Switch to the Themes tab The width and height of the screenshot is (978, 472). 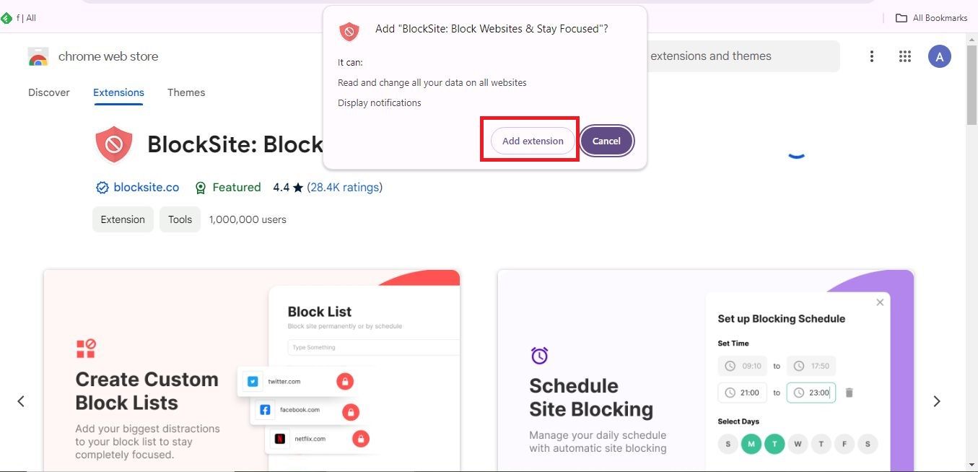[185, 92]
